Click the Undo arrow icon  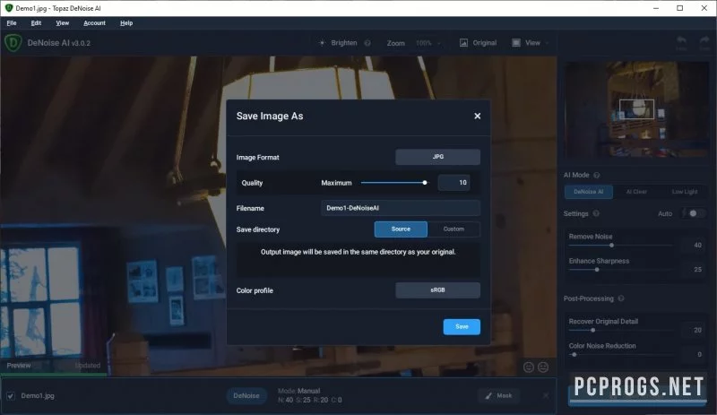(681, 41)
